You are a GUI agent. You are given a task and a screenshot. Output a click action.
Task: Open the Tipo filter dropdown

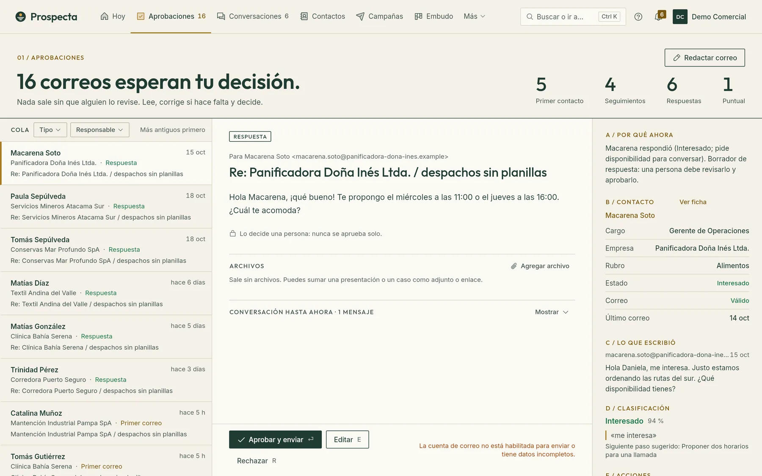click(x=50, y=129)
